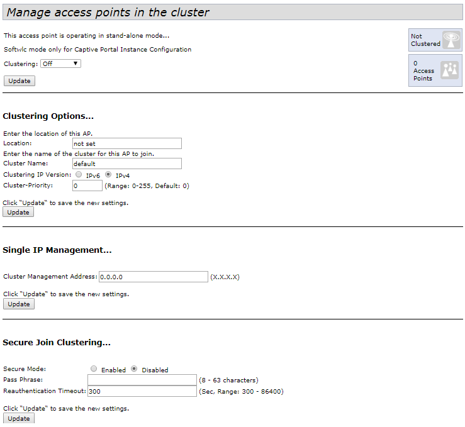Click the Cluster Management Address field
The height and width of the screenshot is (427, 465).
click(x=153, y=277)
